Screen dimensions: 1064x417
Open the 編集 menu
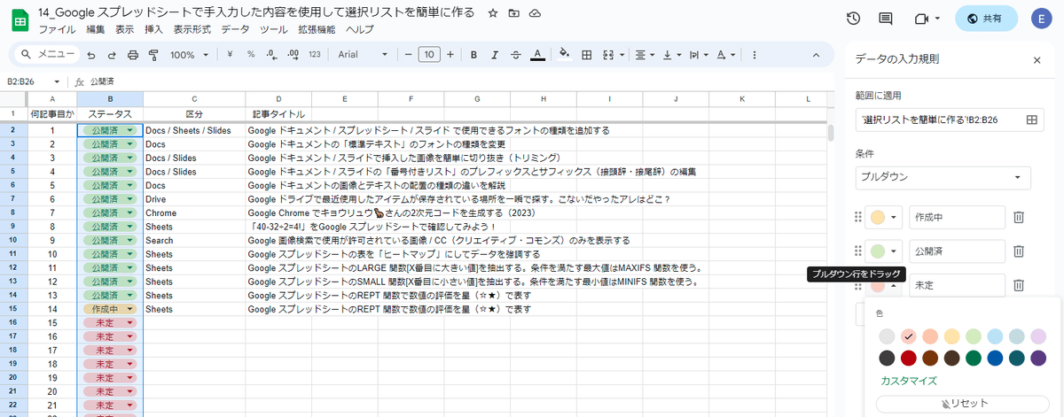(96, 29)
